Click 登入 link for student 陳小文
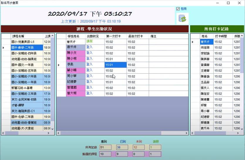The height and width of the screenshot is (160, 245). pos(89,53)
